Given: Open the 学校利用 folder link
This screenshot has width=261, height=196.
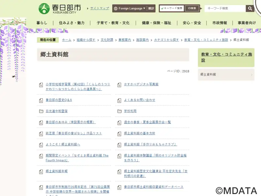Looking at the screenshot, I should tap(130, 111).
